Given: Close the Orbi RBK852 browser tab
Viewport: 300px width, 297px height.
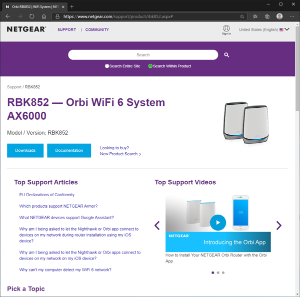Looking at the screenshot, I should point(63,7).
